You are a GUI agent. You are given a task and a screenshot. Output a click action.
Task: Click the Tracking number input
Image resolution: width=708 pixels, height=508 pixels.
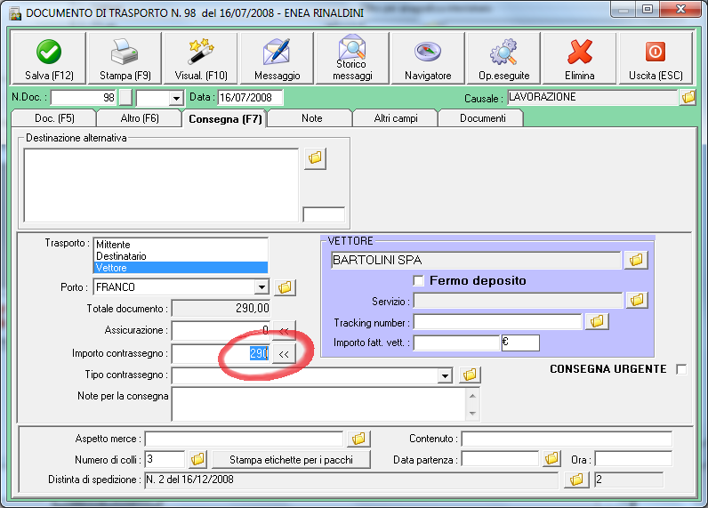coord(497,322)
